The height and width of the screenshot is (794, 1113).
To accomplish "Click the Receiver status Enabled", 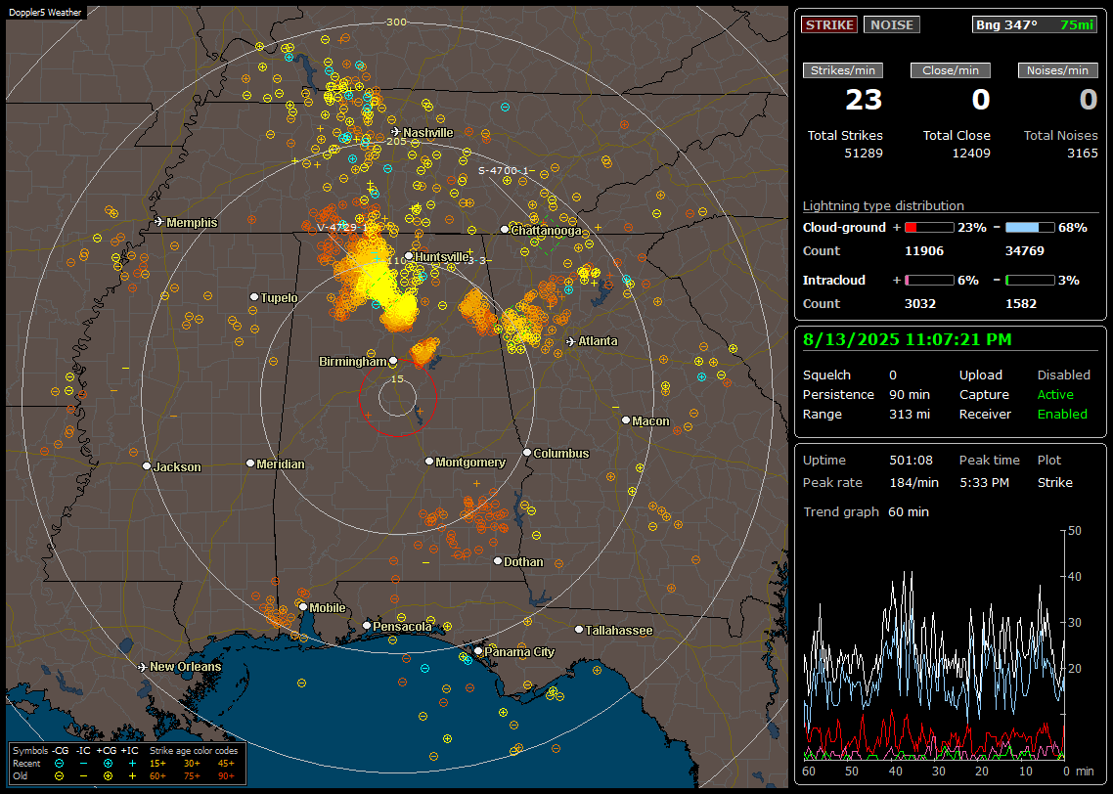I will [x=1062, y=415].
